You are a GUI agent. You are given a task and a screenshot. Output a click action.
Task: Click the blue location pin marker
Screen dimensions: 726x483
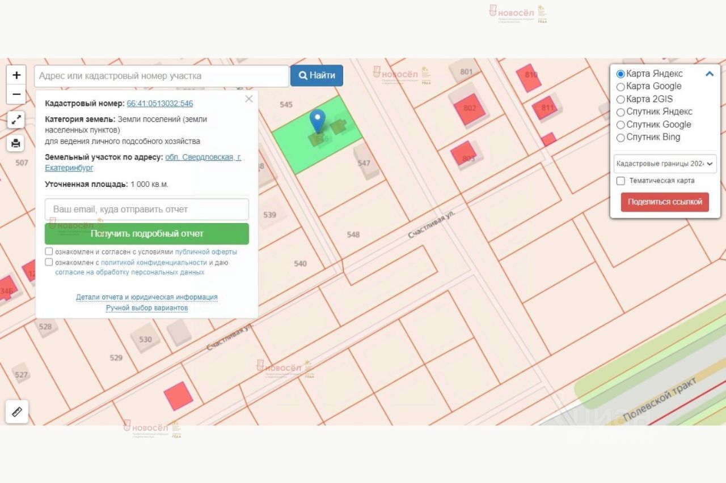(319, 122)
